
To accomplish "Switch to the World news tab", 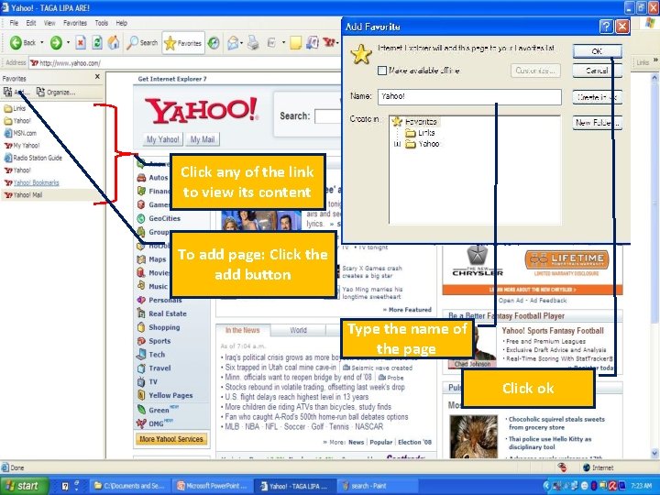I will point(298,330).
